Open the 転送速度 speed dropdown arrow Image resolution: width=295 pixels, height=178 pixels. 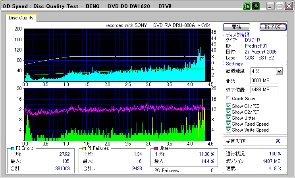coord(280,71)
